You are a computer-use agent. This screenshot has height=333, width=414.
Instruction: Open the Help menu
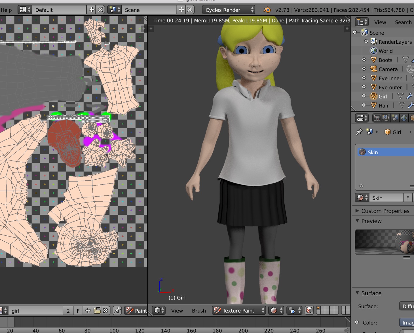(6, 10)
